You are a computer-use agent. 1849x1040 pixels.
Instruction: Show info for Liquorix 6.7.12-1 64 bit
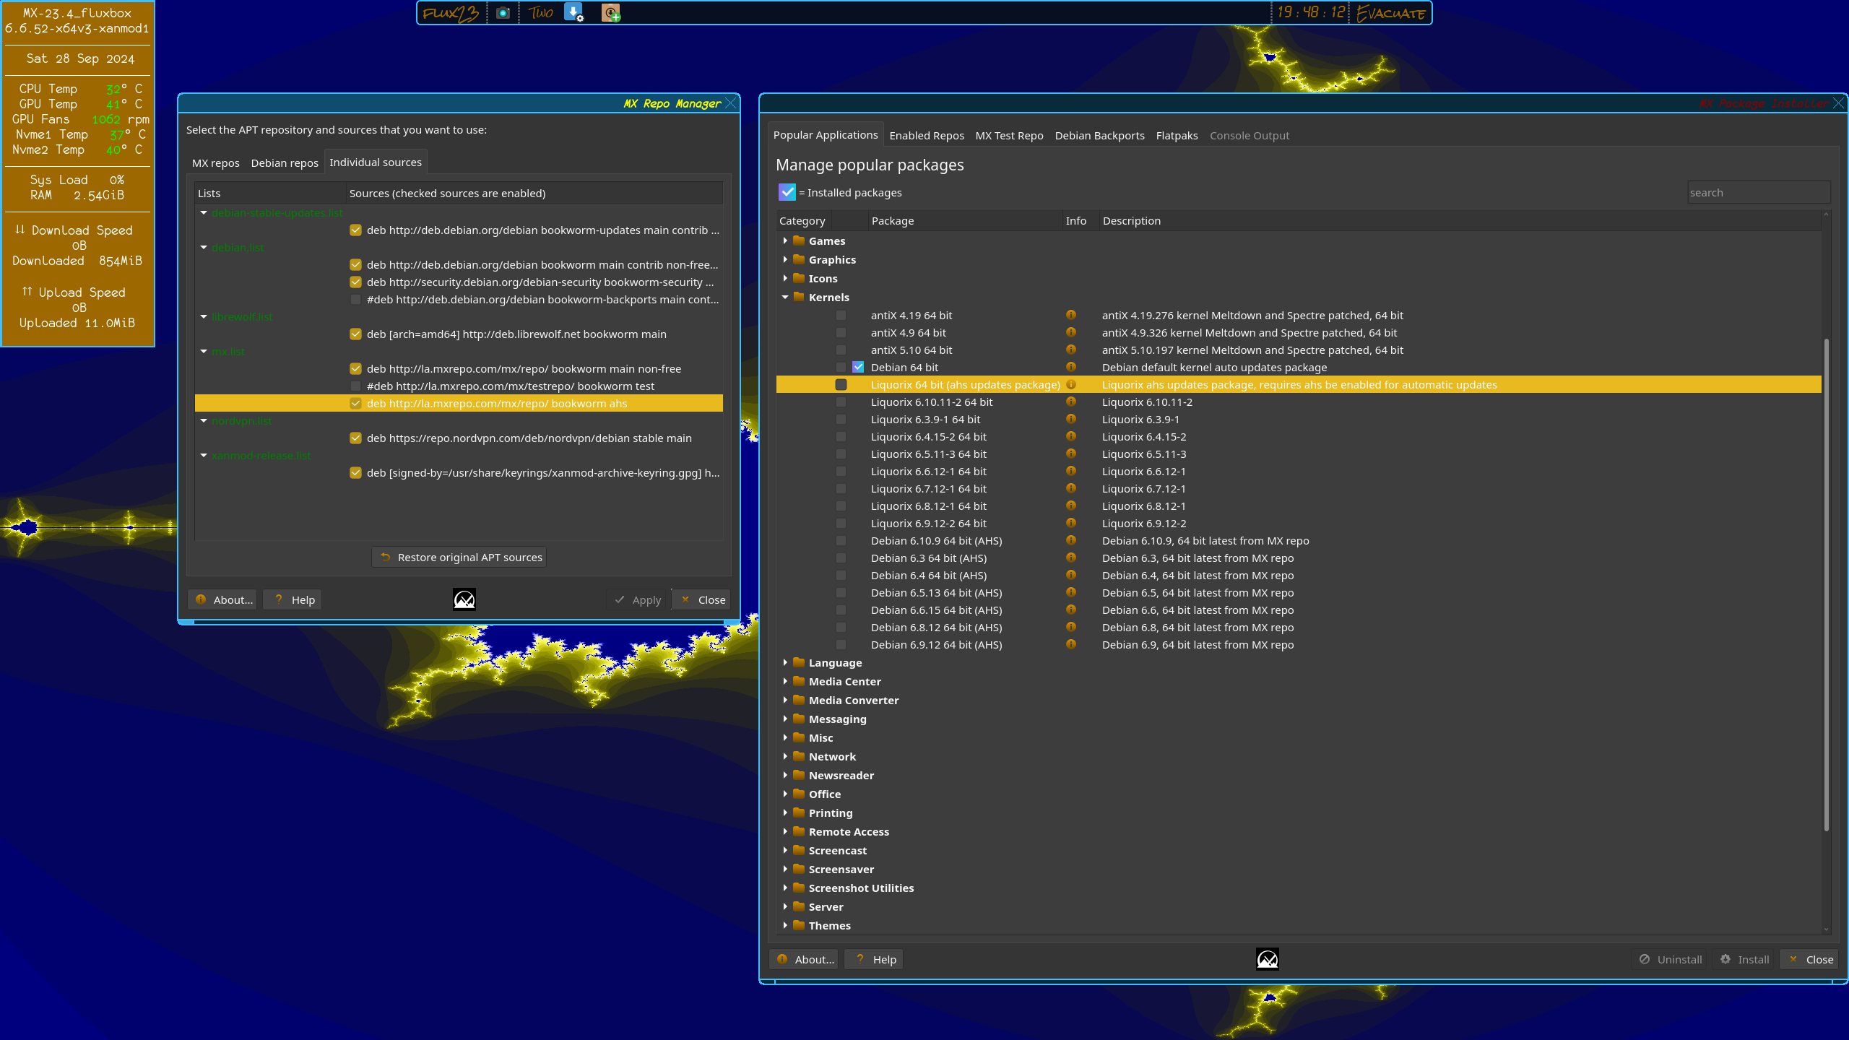pos(1070,488)
